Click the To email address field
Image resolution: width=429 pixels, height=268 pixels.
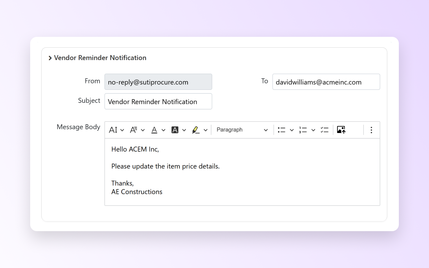[x=326, y=82]
